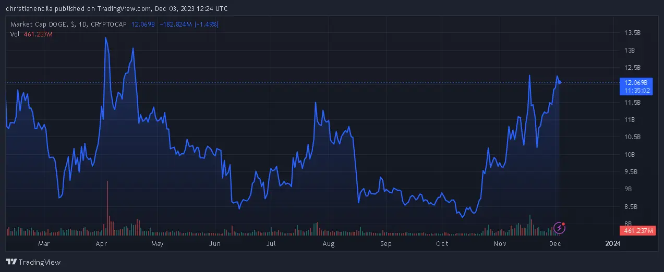Click the blue last-price dot on the line
Viewport: 664px width, 272px height.
(559, 82)
